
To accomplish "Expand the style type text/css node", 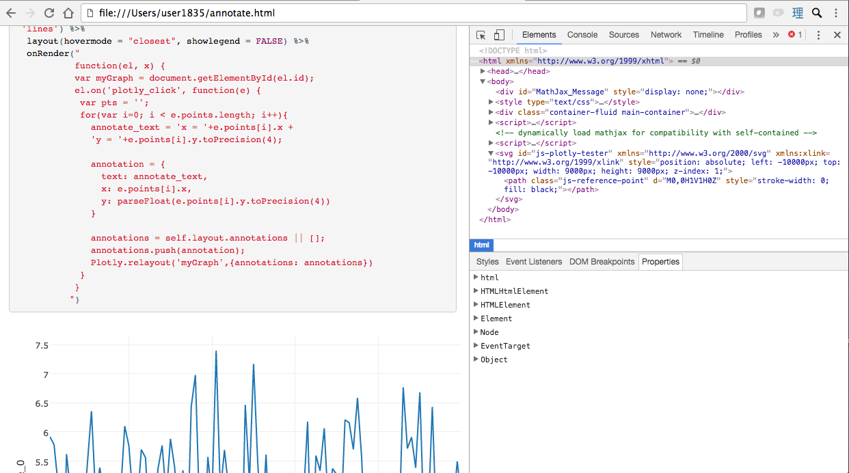I will click(x=491, y=102).
